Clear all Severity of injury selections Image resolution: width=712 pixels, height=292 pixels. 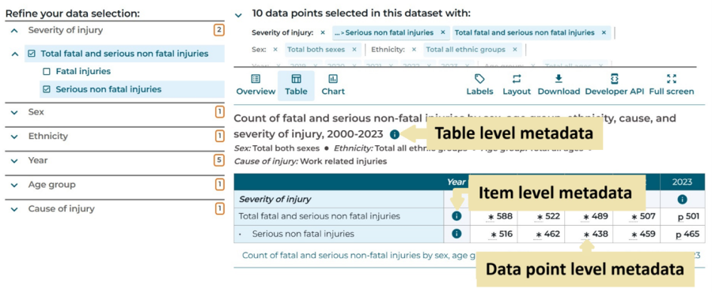(323, 32)
